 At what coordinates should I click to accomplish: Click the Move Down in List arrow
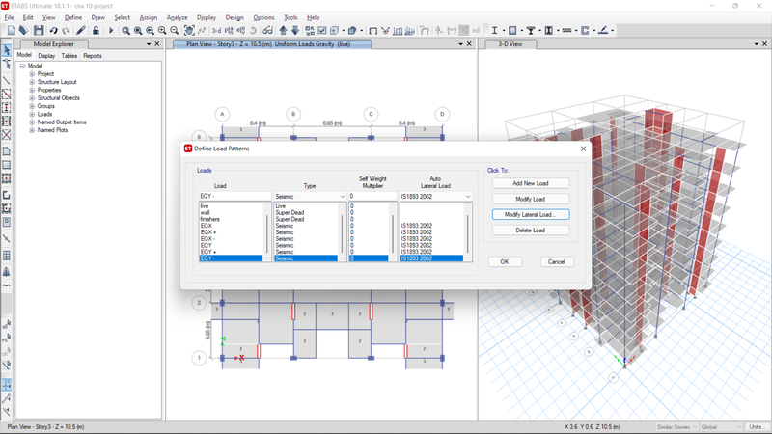pyautogui.click(x=295, y=31)
